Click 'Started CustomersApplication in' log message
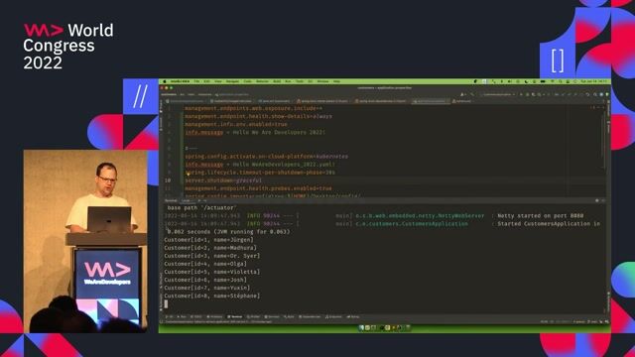Viewport: 635px width, 357px height. click(x=549, y=224)
